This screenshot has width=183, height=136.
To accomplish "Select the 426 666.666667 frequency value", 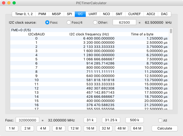I will click(x=100, y=97).
